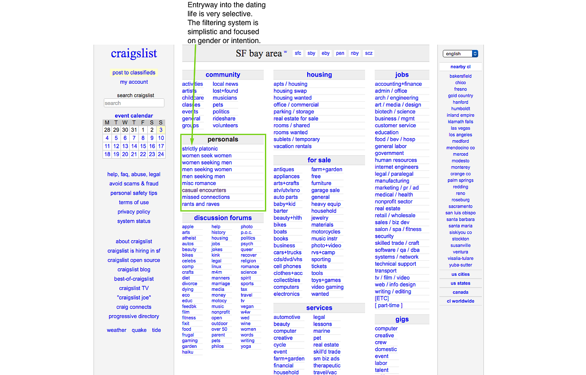Open privacy policy page

tap(134, 212)
